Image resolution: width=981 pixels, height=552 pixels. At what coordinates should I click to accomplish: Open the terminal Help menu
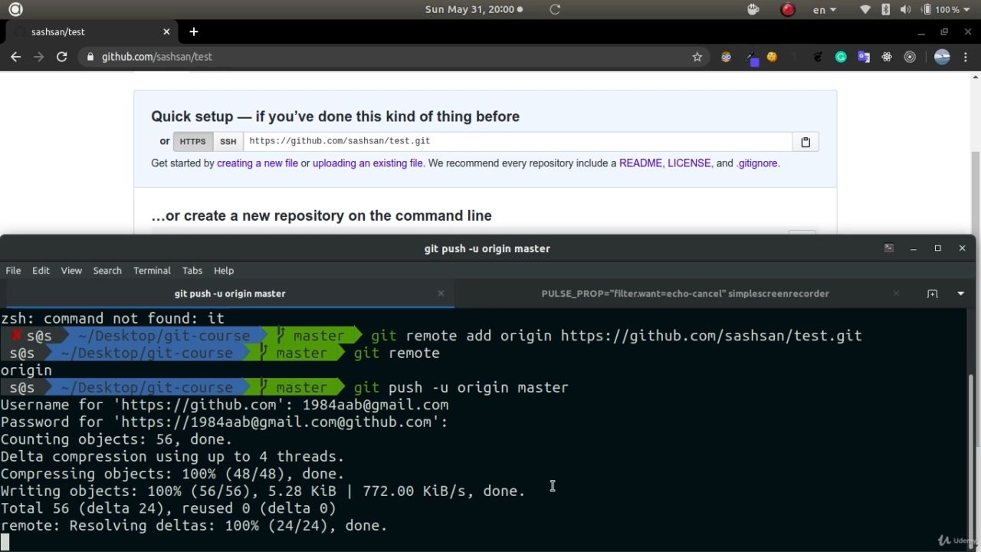pyautogui.click(x=224, y=271)
